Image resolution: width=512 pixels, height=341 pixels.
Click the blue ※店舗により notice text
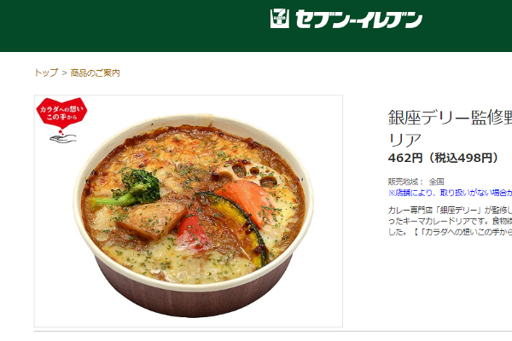coord(450,193)
